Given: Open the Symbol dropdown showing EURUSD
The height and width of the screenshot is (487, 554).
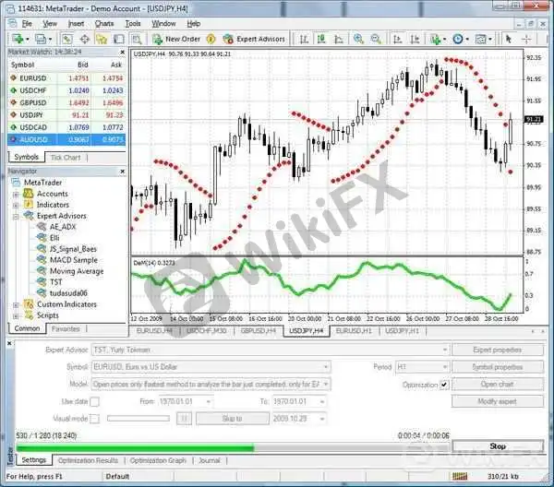Looking at the screenshot, I should pos(326,367).
